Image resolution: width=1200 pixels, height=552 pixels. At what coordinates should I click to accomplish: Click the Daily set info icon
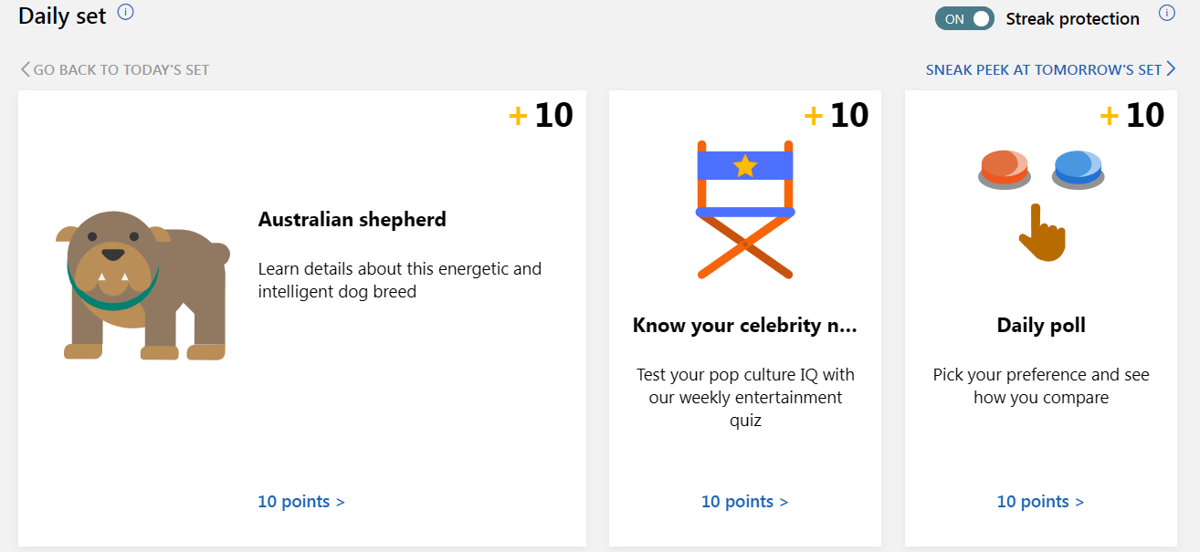pyautogui.click(x=126, y=12)
